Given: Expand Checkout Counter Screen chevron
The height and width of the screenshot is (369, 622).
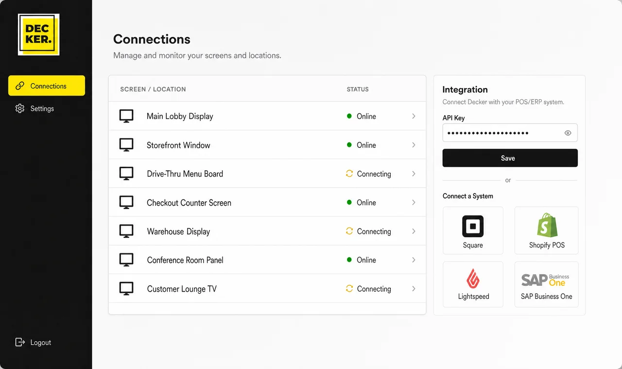Looking at the screenshot, I should point(414,202).
